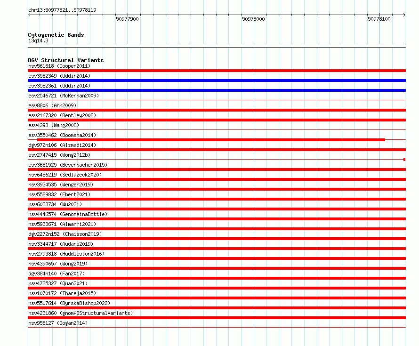Open the nsv3934535 (Wenger2019) label
The height and width of the screenshot is (346, 419).
click(x=61, y=185)
